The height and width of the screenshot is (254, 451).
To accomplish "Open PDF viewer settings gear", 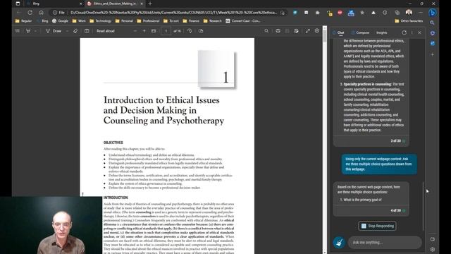I will click(317, 31).
